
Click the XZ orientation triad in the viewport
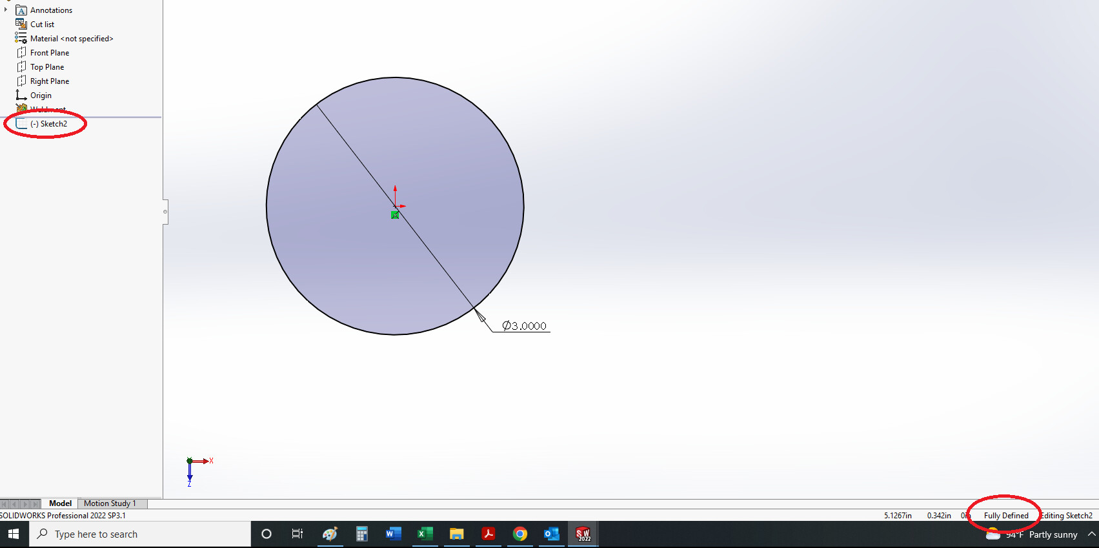coord(199,471)
